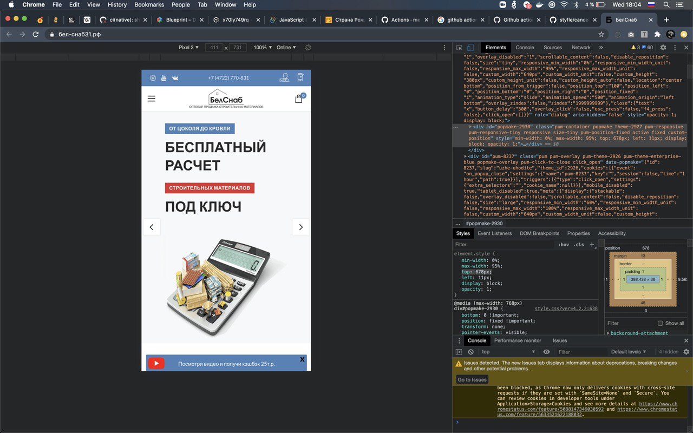This screenshot has height=433, width=693.
Task: Toggle the :hov element state panel
Action: point(564,245)
